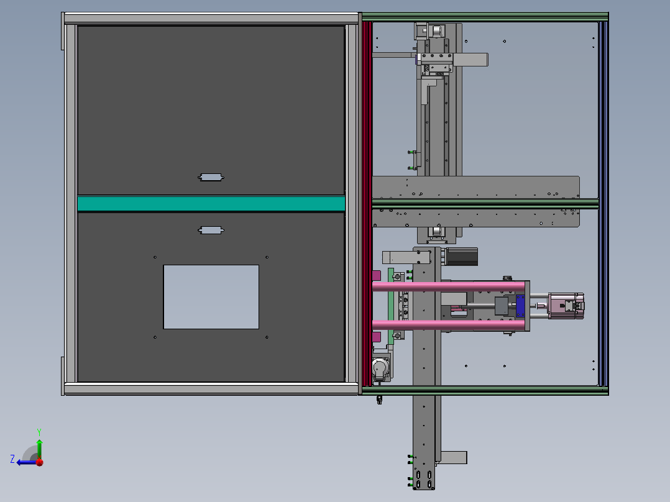Select the upper pink guide rod
Image resolution: width=670 pixels, height=502 pixels.
449,286
